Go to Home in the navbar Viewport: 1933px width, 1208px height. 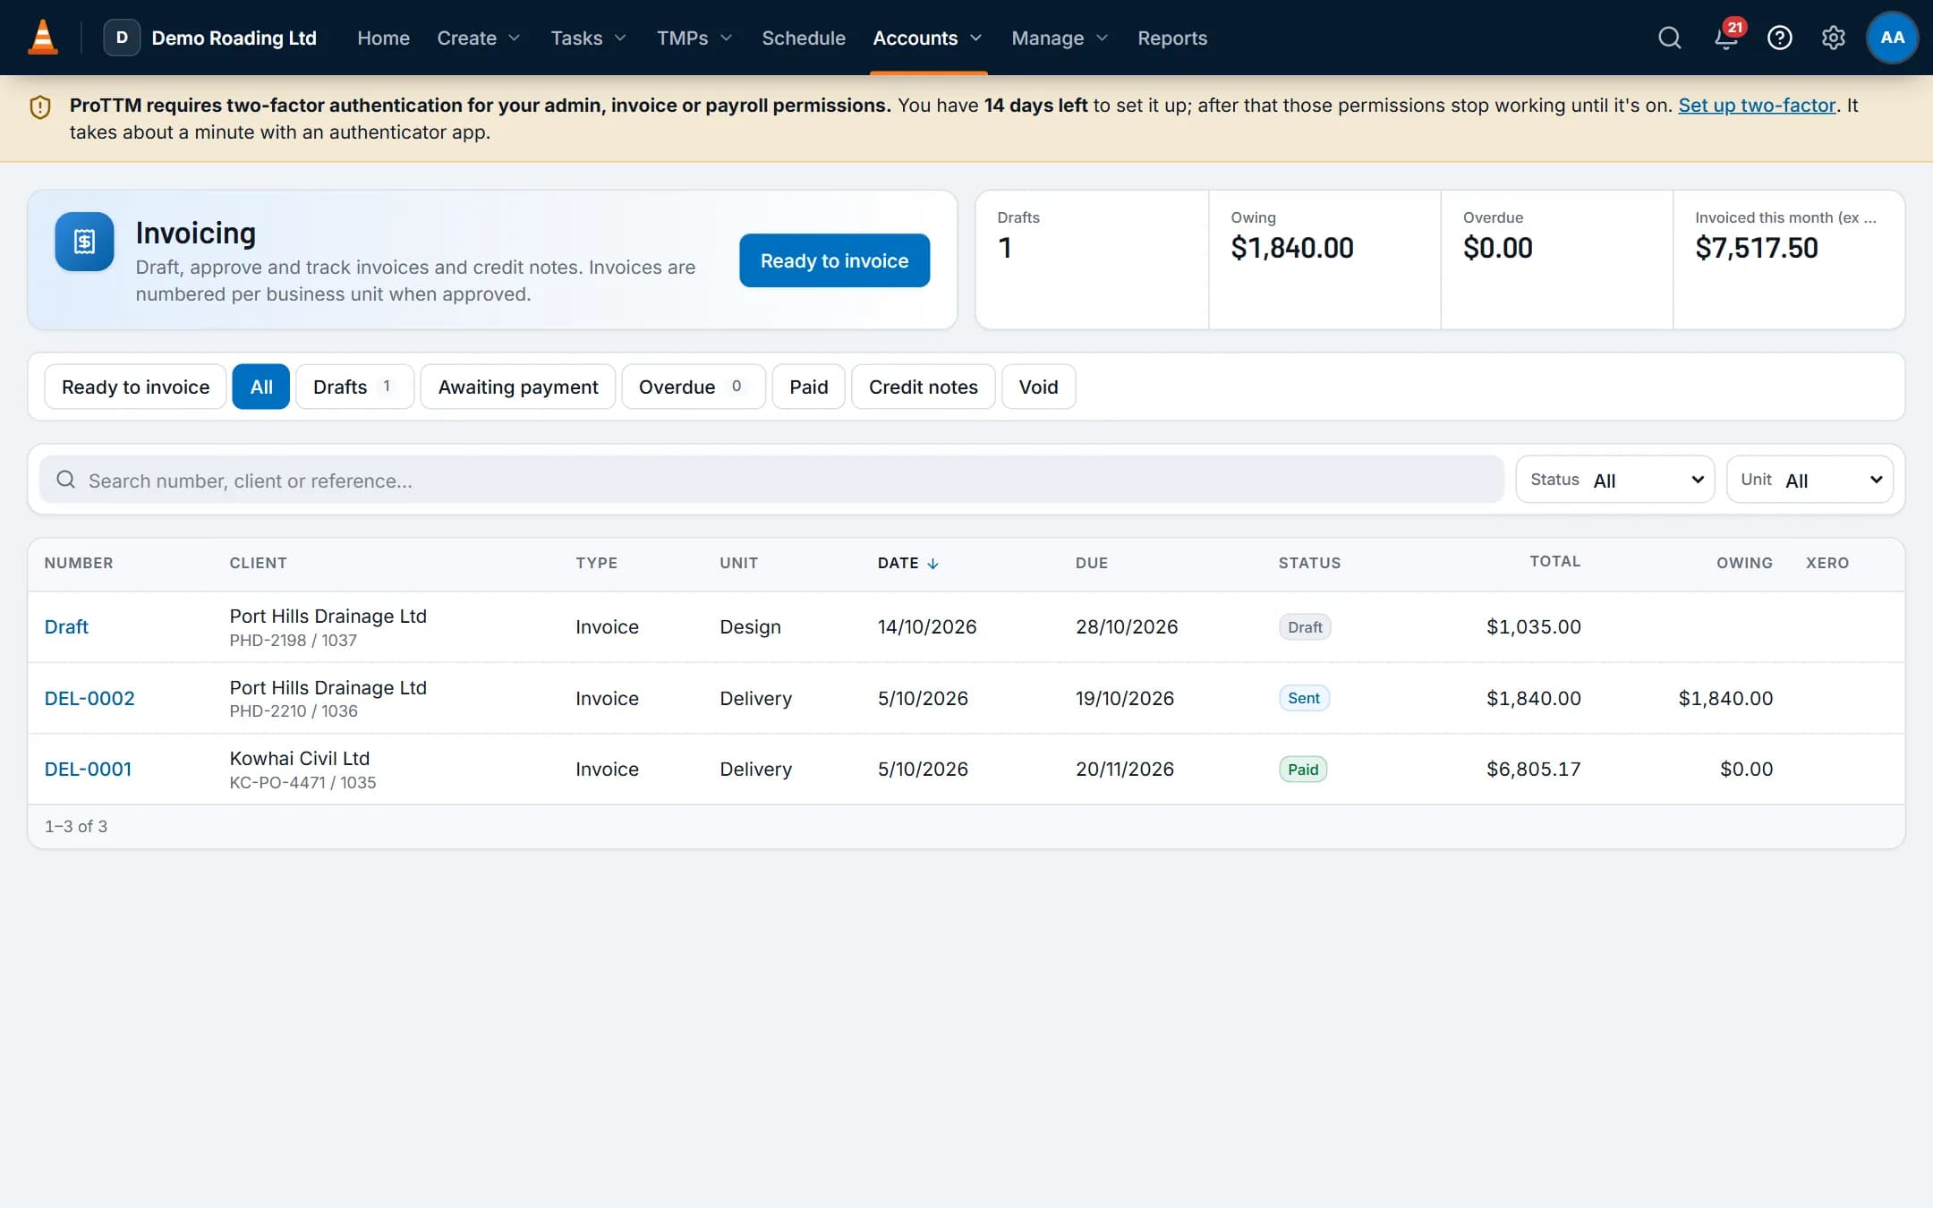pyautogui.click(x=383, y=38)
